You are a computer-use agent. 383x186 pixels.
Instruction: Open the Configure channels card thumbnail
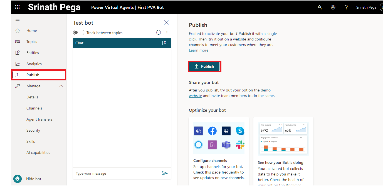pos(219,138)
